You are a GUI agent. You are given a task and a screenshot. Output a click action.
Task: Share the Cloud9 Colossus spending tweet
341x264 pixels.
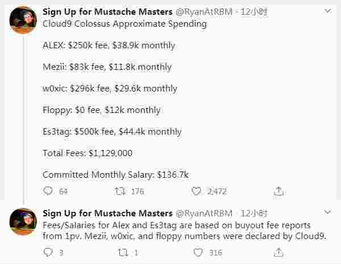point(278,192)
